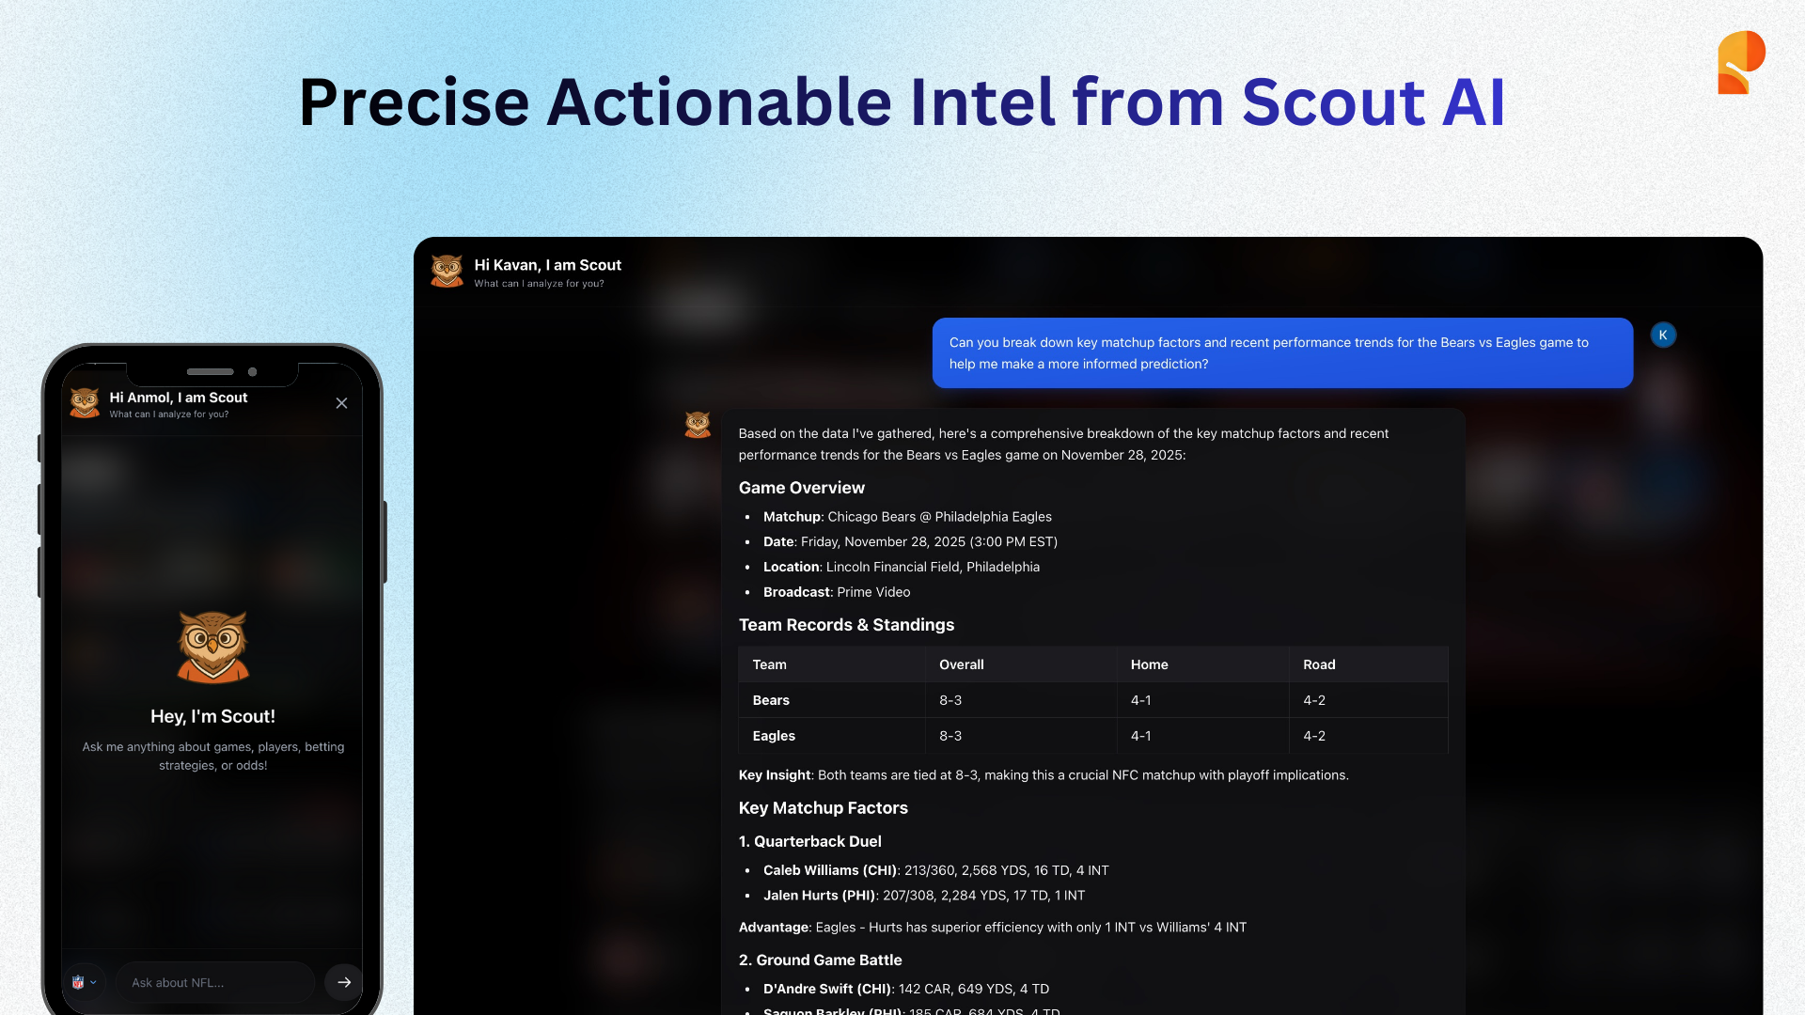Click the send arrow icon in phone chat bar
Viewport: 1805px width, 1015px height.
343,981
